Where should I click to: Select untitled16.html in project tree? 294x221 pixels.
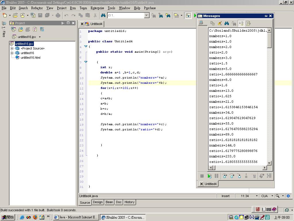tap(30, 58)
